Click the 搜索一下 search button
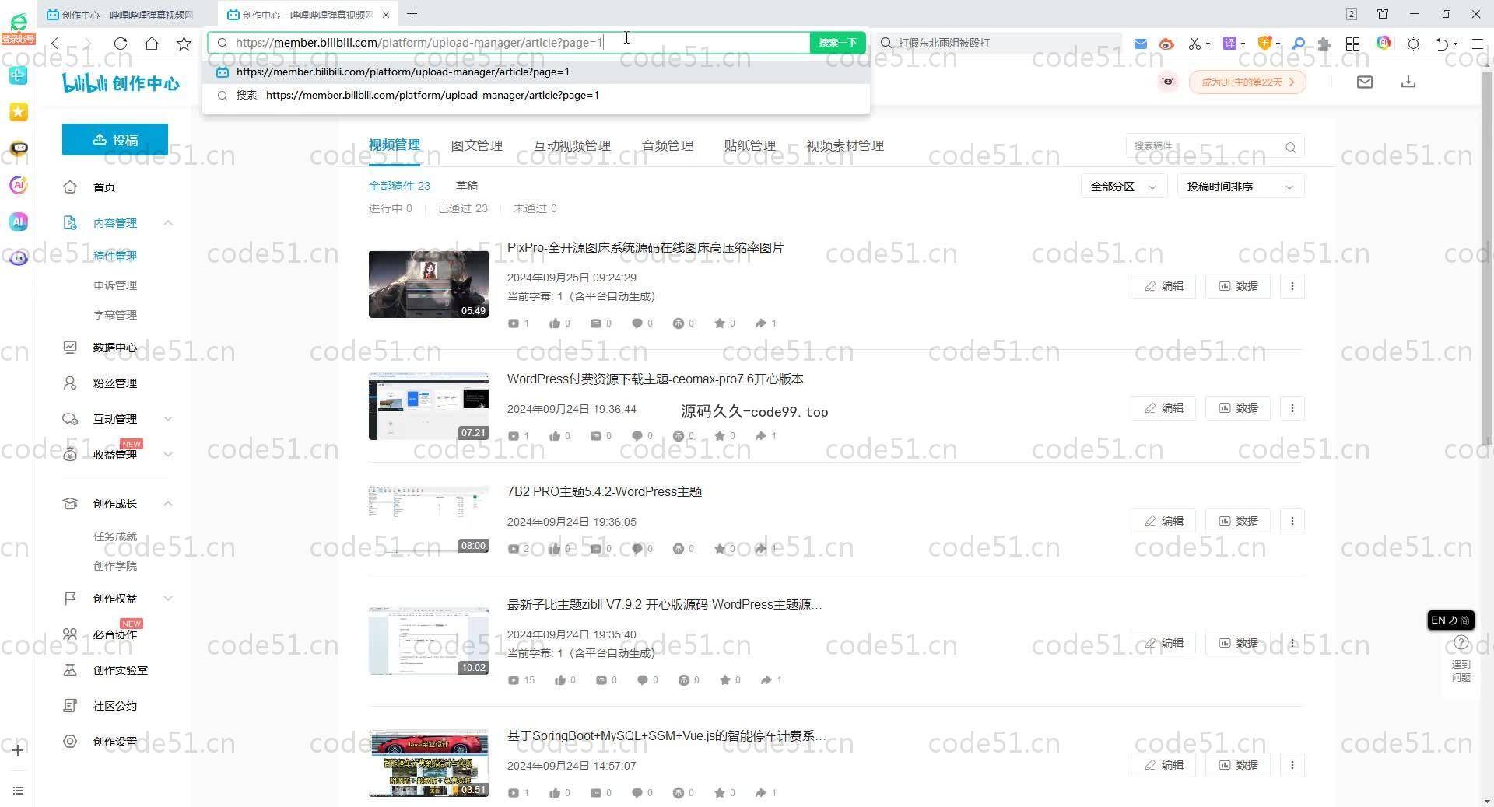Image resolution: width=1494 pixels, height=807 pixels. click(x=837, y=43)
